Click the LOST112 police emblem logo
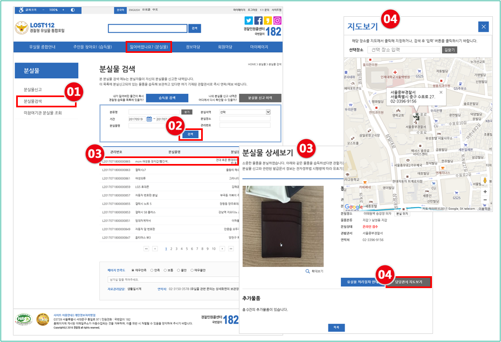Viewport: 501px width, 342px height. click(22, 28)
